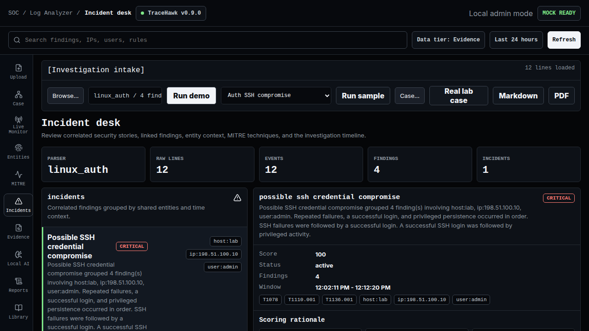This screenshot has width=589, height=331.
Task: Click the green status dot in TraceHawk badge
Action: tap(143, 13)
